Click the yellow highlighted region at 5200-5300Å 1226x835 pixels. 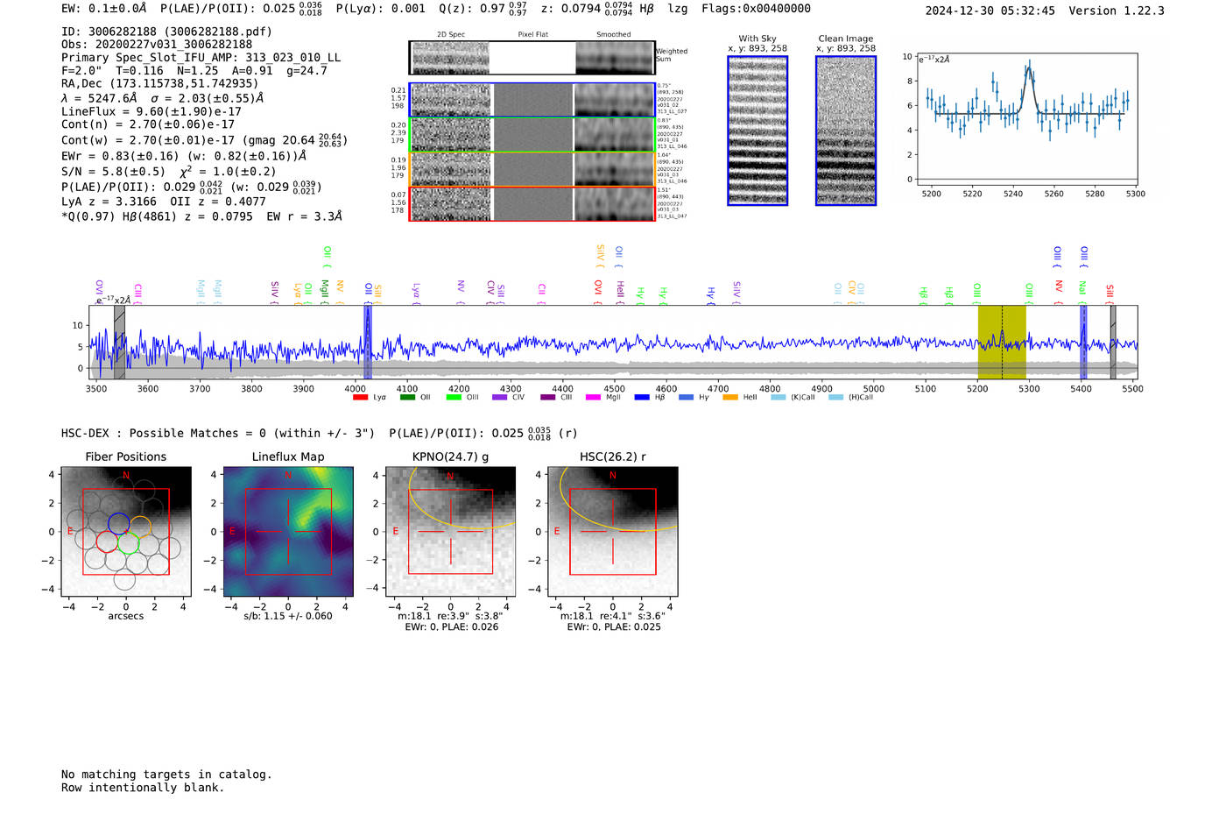coord(1002,342)
